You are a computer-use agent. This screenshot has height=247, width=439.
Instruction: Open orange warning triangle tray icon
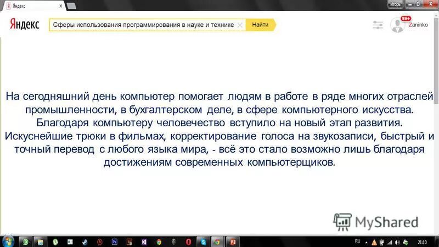point(374,243)
